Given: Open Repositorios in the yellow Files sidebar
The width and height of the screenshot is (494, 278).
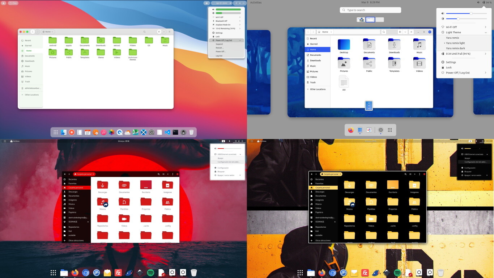Looking at the screenshot, I should 323,227.
